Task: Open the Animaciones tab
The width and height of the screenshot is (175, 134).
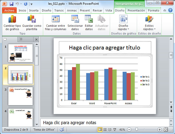Action: point(72,11)
